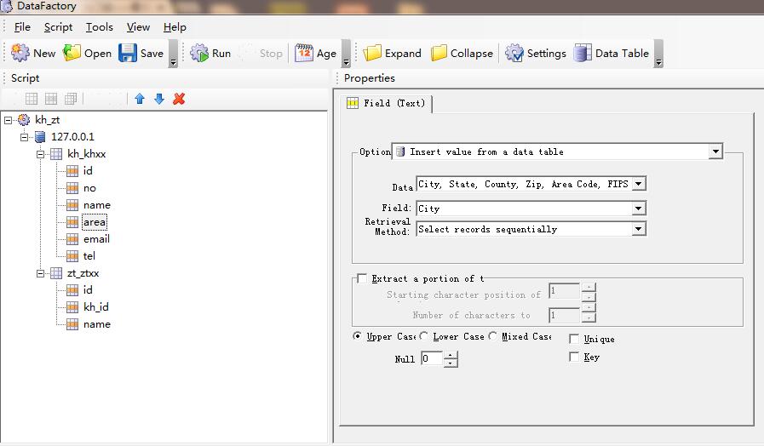
Task: Run the script with the Run button
Action: coord(210,53)
